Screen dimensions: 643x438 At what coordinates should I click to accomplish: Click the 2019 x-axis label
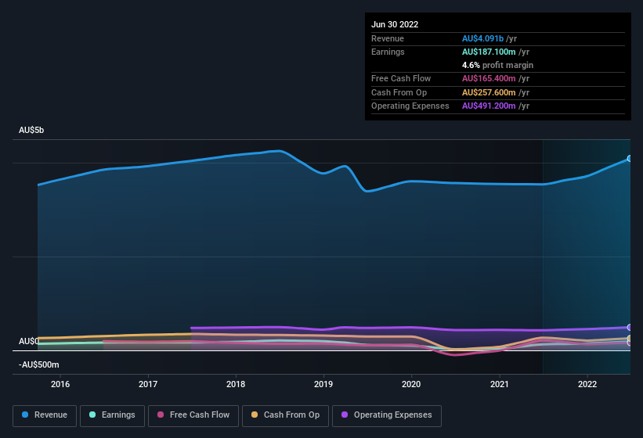[323, 384]
